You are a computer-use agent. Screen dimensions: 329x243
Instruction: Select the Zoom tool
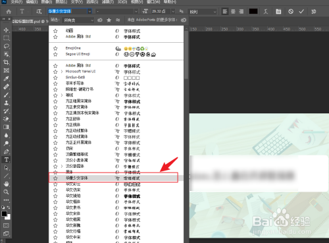[6, 192]
